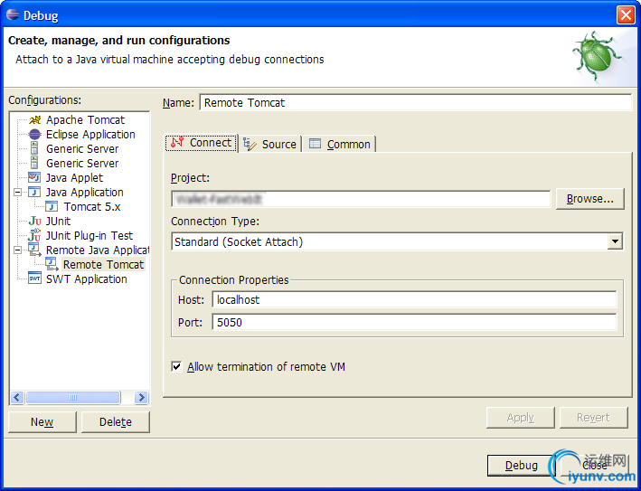Close the Debug dialog window
Image resolution: width=641 pixels, height=491 pixels.
(626, 15)
